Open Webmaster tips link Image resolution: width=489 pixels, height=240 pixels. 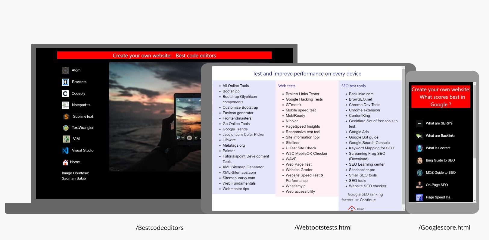tap(236, 189)
